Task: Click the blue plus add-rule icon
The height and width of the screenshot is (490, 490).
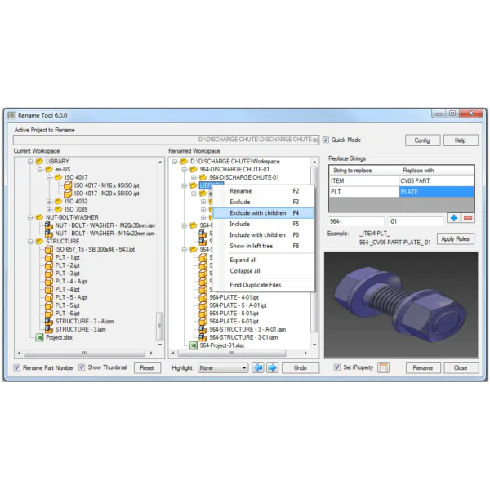Action: coord(454,218)
